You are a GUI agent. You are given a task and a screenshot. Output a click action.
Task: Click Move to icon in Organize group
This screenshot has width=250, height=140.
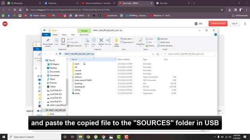[x=87, y=42]
